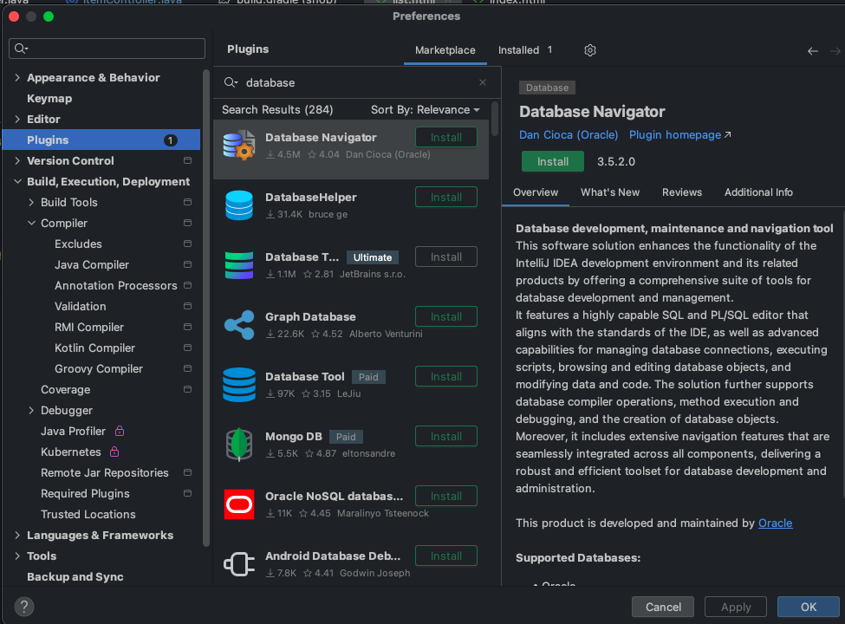Open the Additional Info tab
The image size is (845, 624).
coord(758,192)
